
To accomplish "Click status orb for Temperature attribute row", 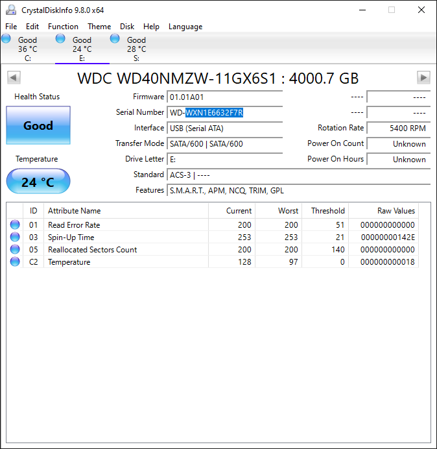I will click(x=15, y=261).
